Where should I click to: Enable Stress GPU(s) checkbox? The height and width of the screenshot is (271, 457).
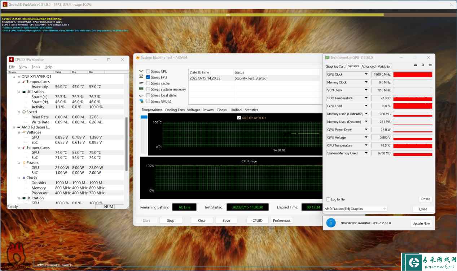pos(148,101)
